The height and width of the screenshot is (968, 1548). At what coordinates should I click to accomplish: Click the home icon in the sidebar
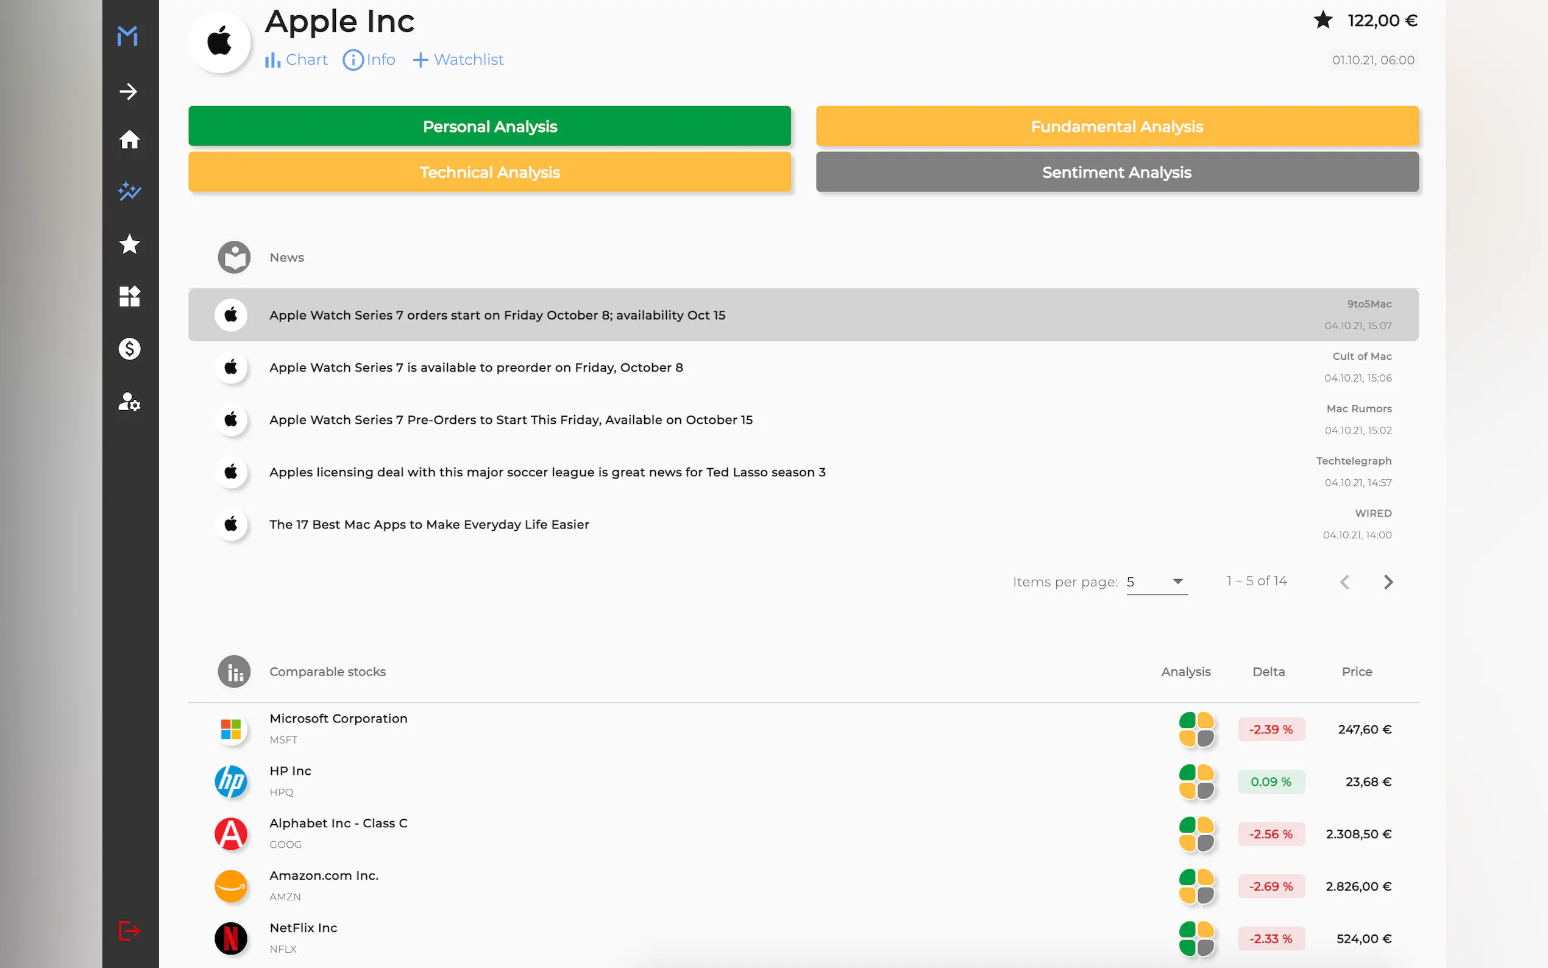pyautogui.click(x=129, y=140)
